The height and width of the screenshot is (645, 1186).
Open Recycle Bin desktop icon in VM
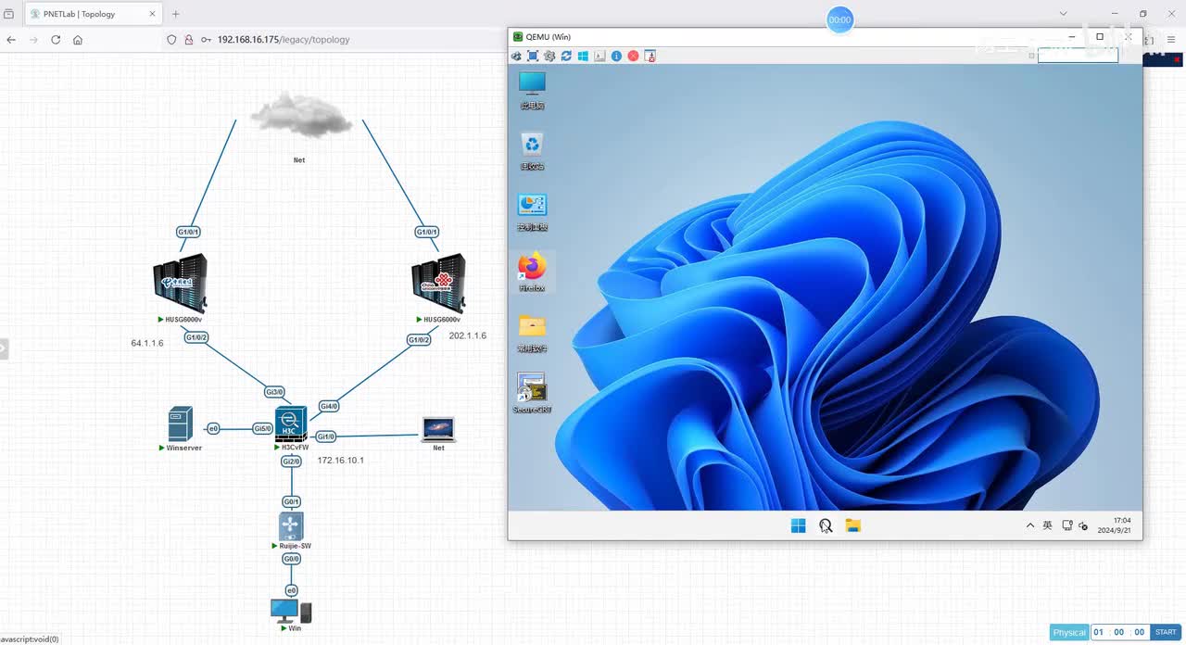[x=532, y=151]
